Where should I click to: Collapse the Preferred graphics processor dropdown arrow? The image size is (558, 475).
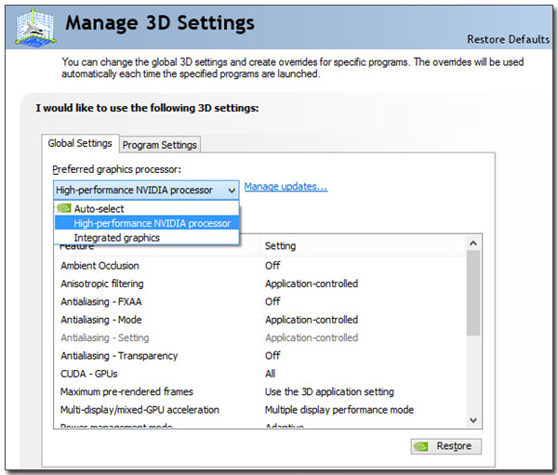tap(232, 191)
